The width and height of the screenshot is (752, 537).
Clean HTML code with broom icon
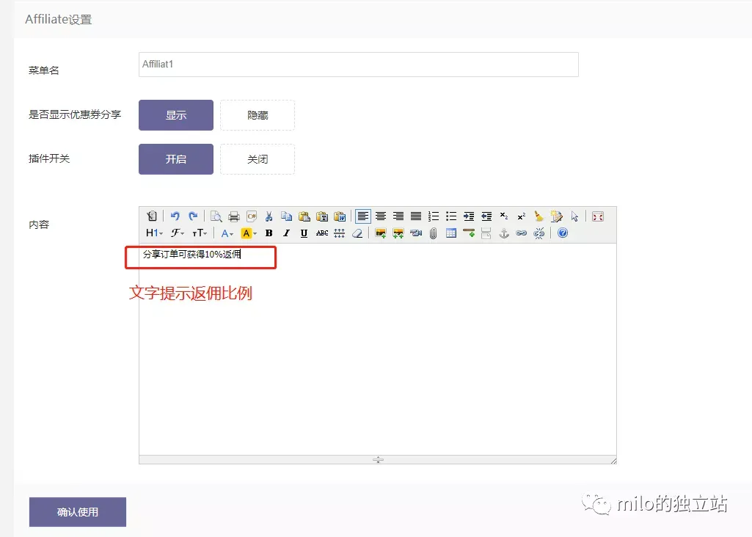coord(539,216)
